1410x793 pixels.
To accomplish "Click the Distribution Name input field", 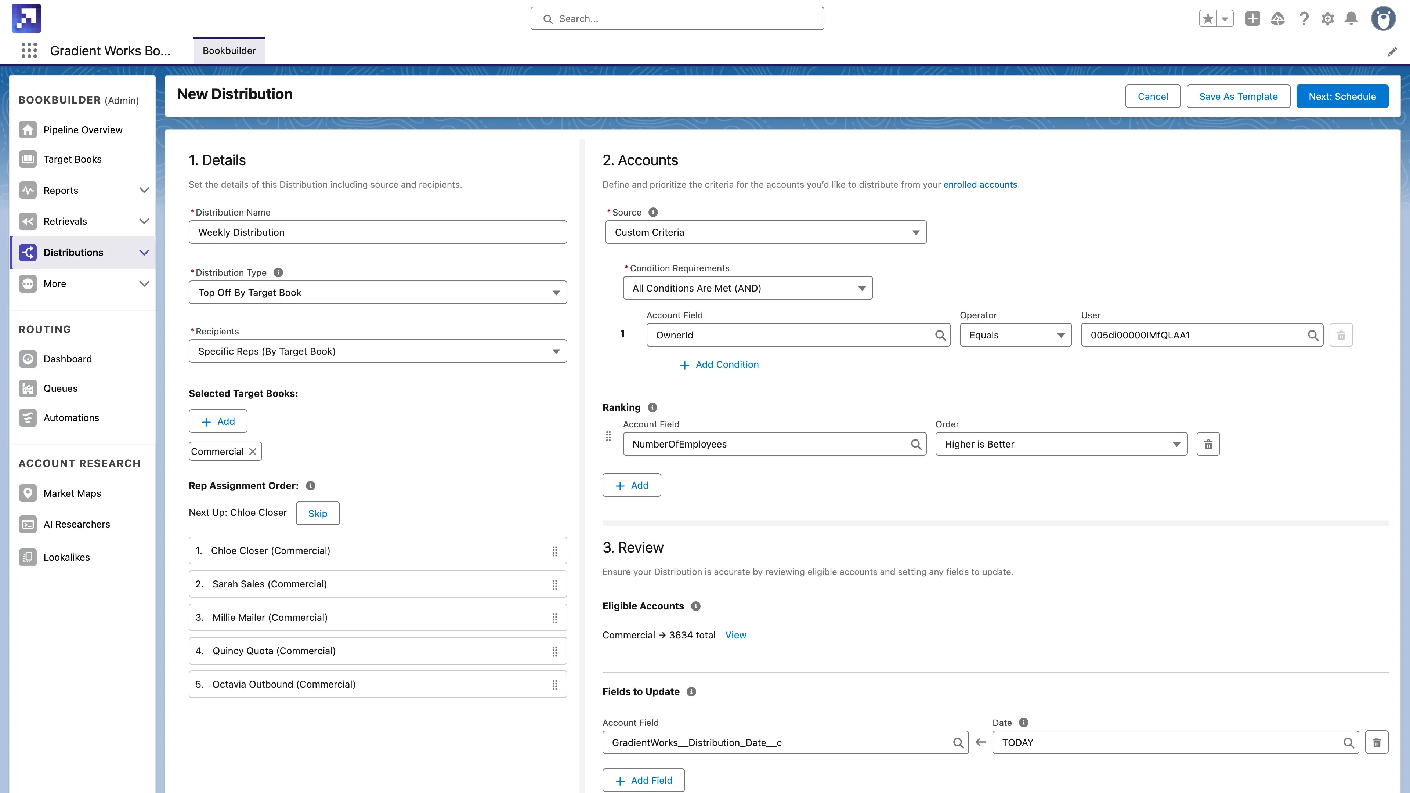I will tap(378, 232).
